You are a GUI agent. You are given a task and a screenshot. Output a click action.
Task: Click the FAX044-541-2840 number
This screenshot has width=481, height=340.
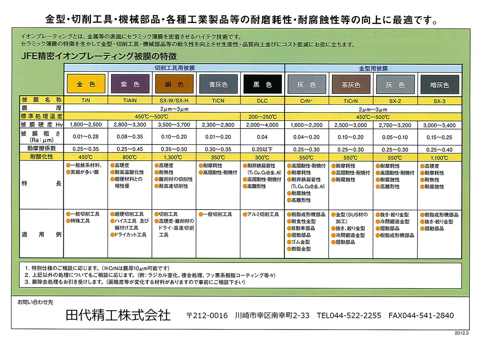(x=421, y=316)
